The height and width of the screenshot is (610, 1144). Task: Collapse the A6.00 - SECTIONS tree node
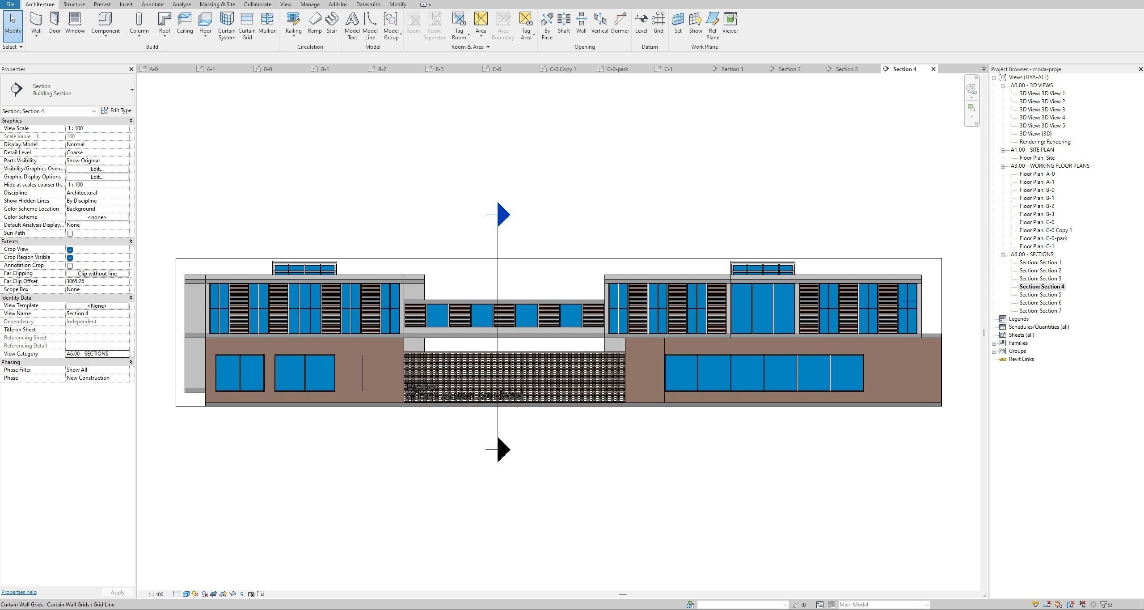(1003, 255)
